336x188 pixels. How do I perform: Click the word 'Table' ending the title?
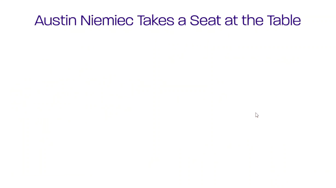[284, 20]
